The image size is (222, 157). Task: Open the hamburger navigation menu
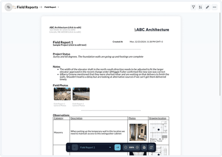(8, 7)
